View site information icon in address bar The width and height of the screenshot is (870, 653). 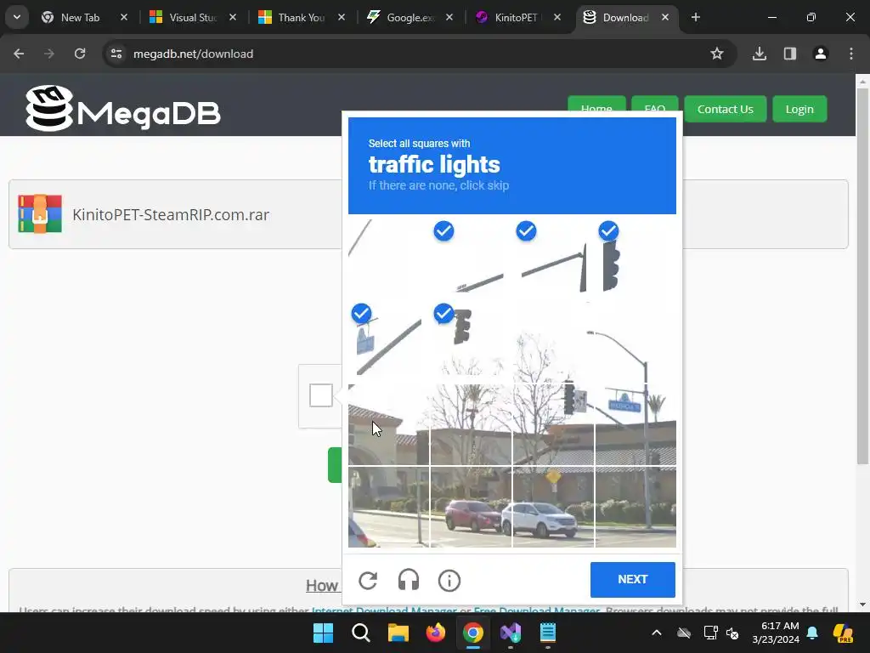116,54
